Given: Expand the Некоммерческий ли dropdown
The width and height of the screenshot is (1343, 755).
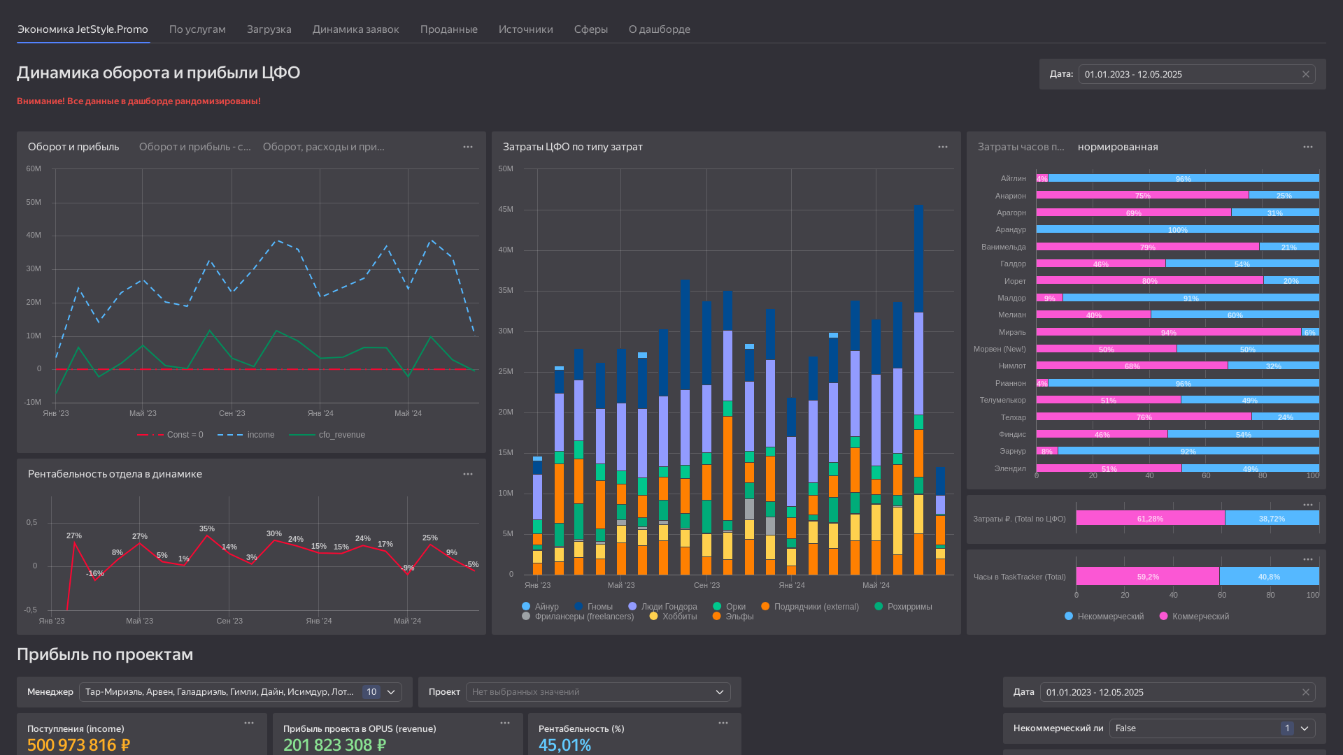Looking at the screenshot, I should (x=1305, y=728).
